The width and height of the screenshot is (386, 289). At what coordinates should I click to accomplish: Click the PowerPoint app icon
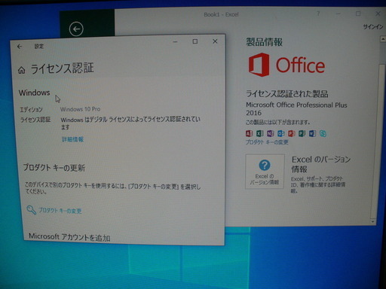[x=291, y=133]
